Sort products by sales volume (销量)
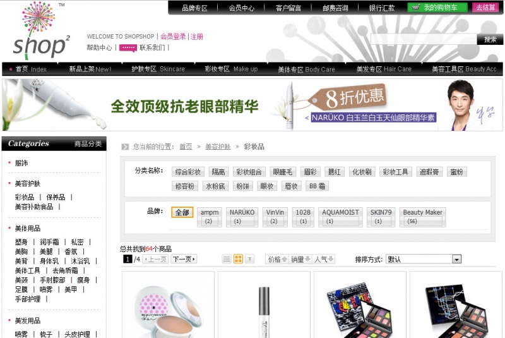 click(x=300, y=259)
